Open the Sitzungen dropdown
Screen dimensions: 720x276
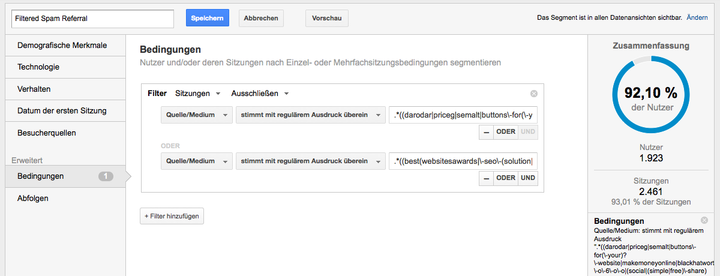point(197,94)
